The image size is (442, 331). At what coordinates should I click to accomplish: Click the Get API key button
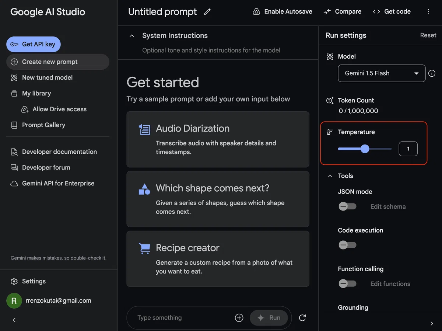point(34,44)
